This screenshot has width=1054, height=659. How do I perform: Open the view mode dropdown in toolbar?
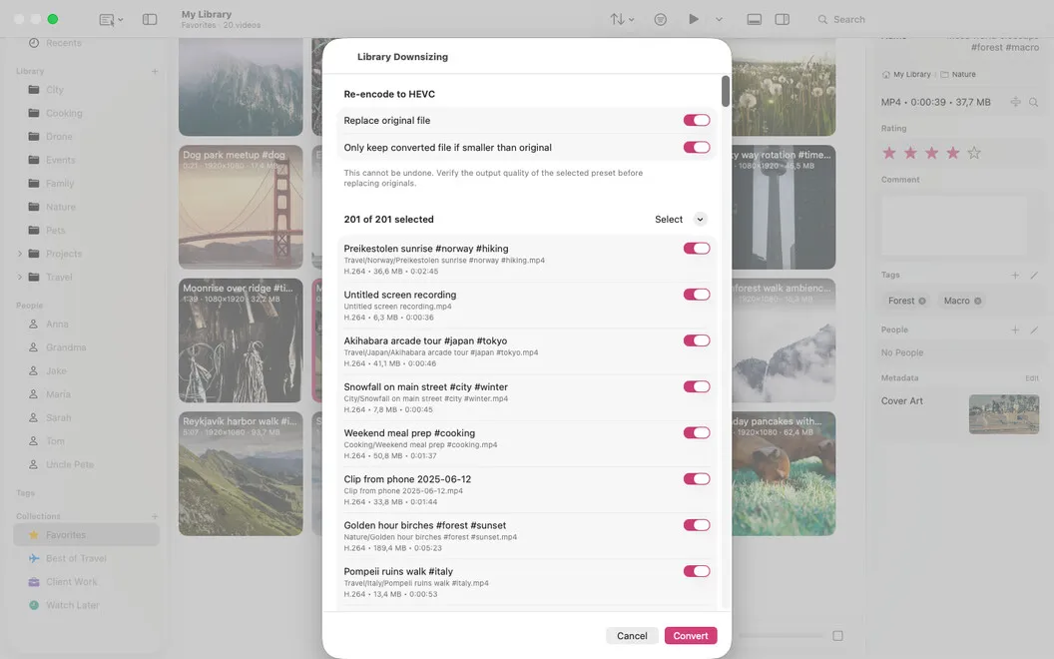pos(111,20)
